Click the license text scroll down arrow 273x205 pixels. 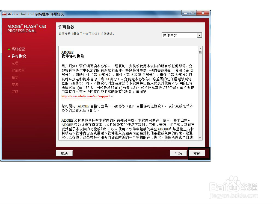pos(200,138)
